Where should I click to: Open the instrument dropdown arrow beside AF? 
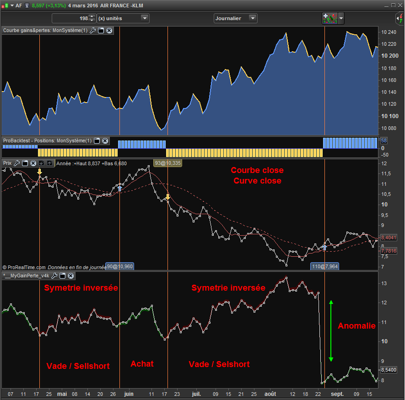click(12, 5)
